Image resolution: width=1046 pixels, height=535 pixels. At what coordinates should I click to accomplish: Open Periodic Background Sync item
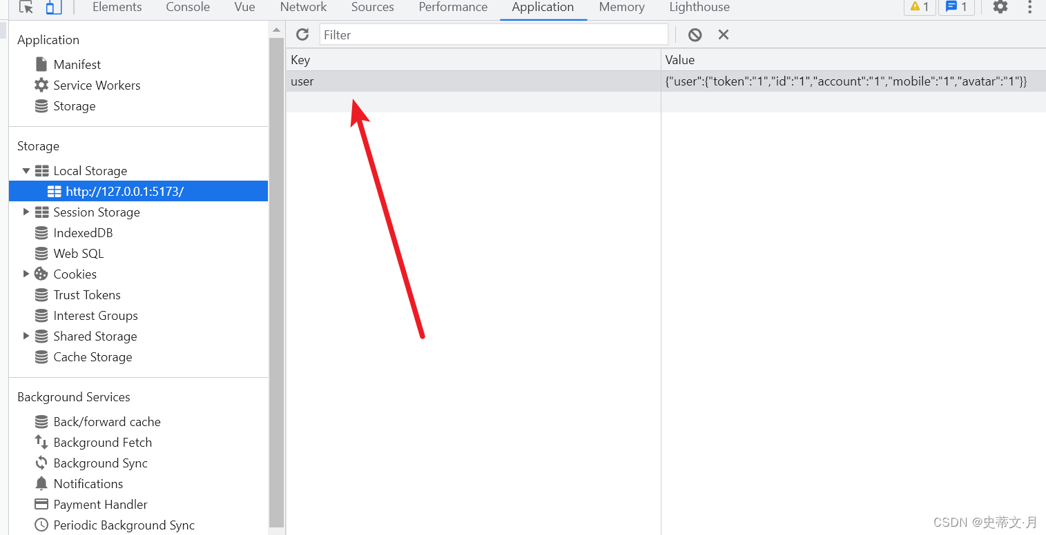[x=124, y=525]
